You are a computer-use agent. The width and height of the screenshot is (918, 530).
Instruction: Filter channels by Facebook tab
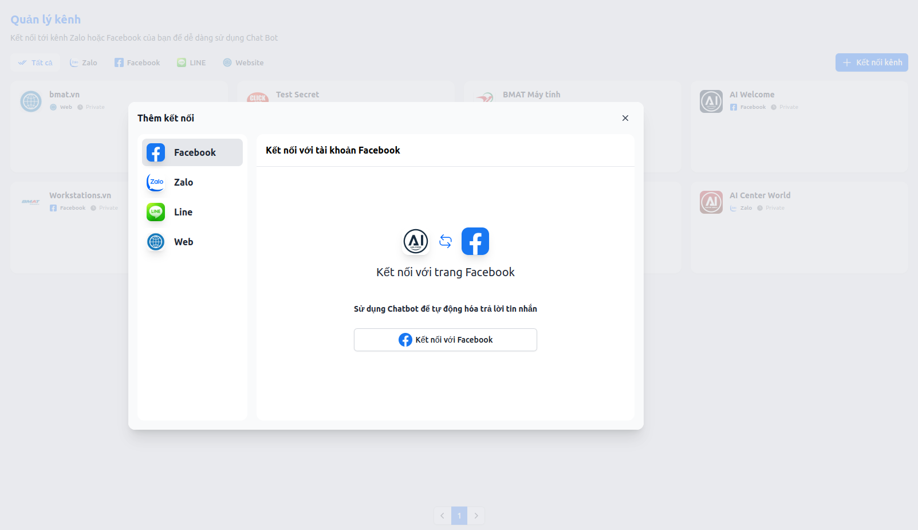coord(137,62)
